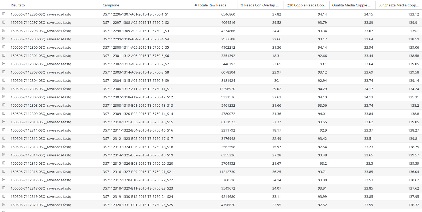Expand the row for sample DS7112297-1308-A02
Screen dimensions: 422x212
point(4,22)
